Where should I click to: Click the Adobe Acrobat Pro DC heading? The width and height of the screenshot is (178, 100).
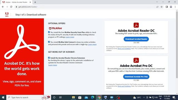point(136,66)
